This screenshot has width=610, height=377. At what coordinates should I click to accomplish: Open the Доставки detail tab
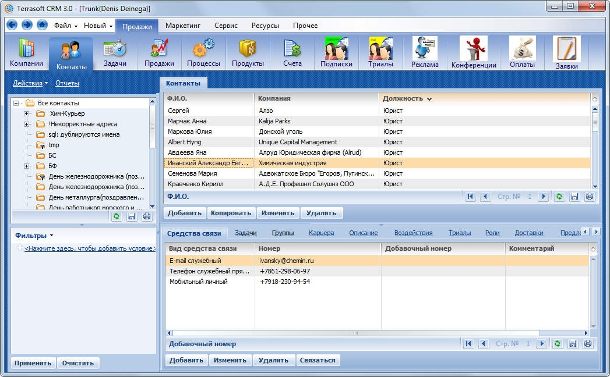tap(528, 233)
